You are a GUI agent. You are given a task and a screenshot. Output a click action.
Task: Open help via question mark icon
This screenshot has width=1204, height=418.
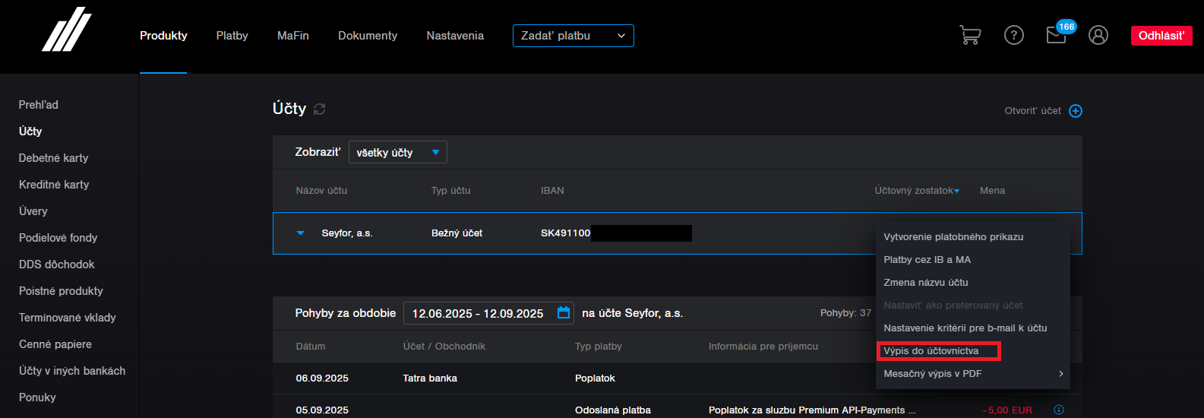[x=1014, y=35]
